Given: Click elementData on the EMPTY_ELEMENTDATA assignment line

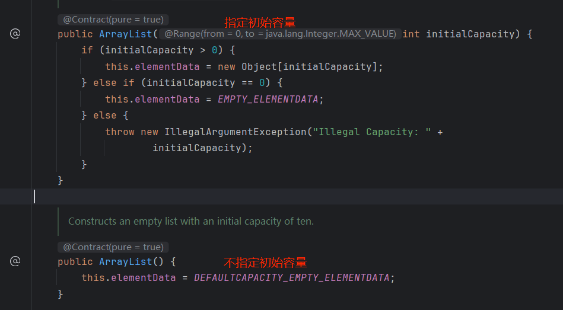Looking at the screenshot, I should click(x=167, y=99).
